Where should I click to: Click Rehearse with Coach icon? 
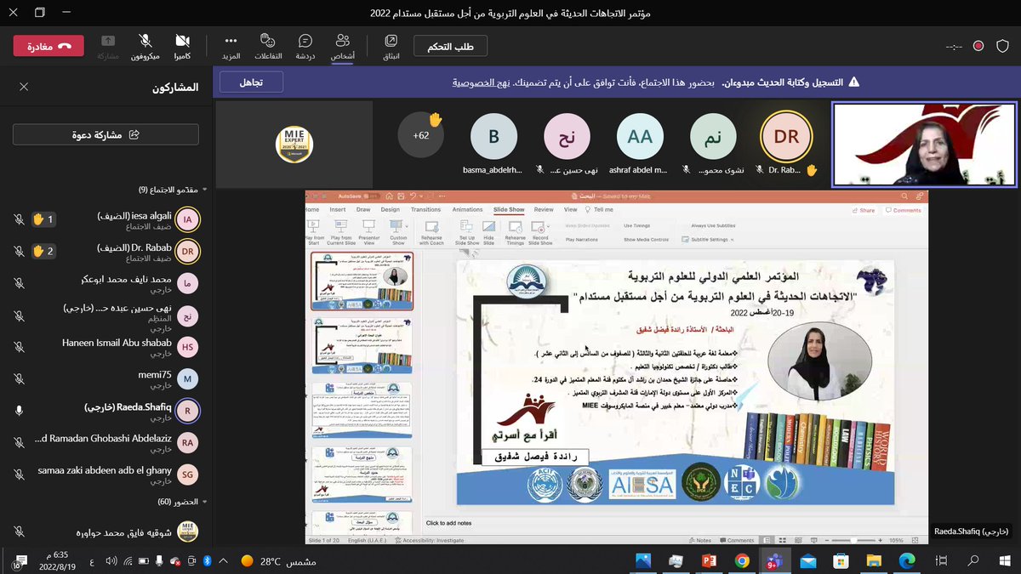(x=431, y=232)
